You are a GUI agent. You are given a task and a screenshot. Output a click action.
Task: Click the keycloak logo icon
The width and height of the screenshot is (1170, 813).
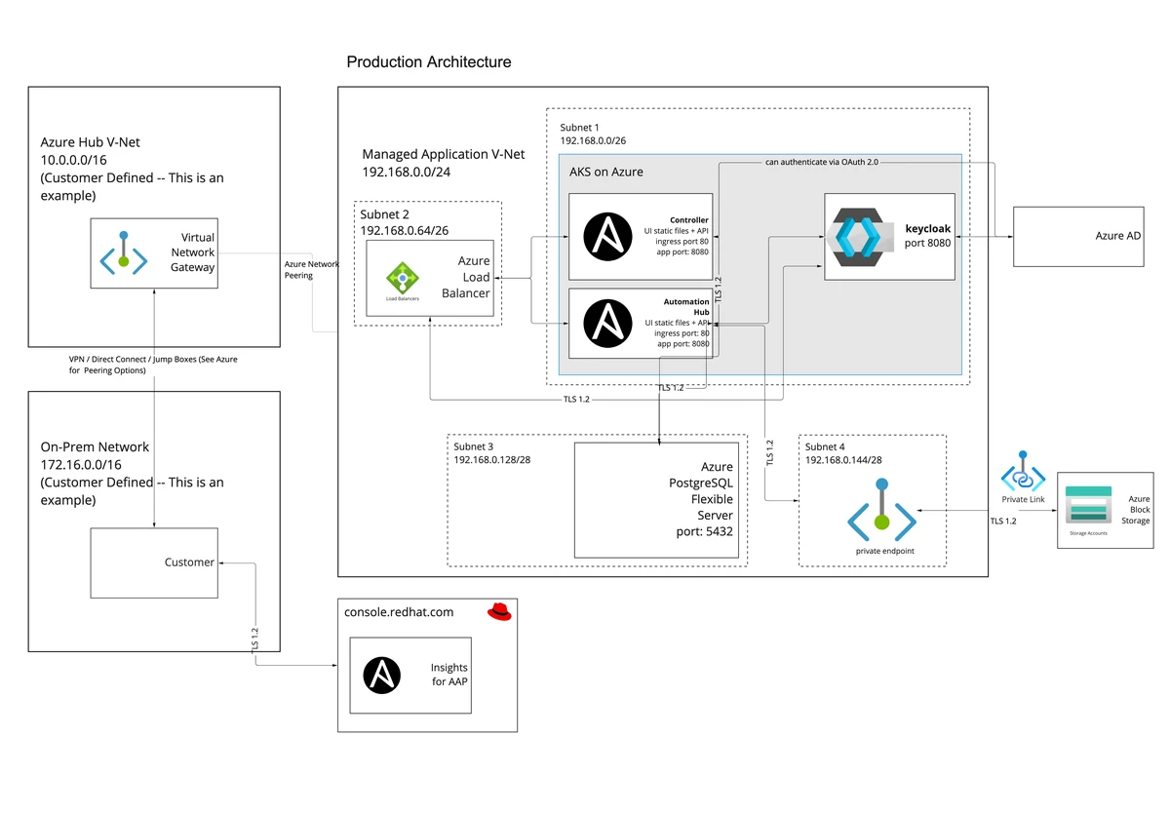pyautogui.click(x=855, y=237)
